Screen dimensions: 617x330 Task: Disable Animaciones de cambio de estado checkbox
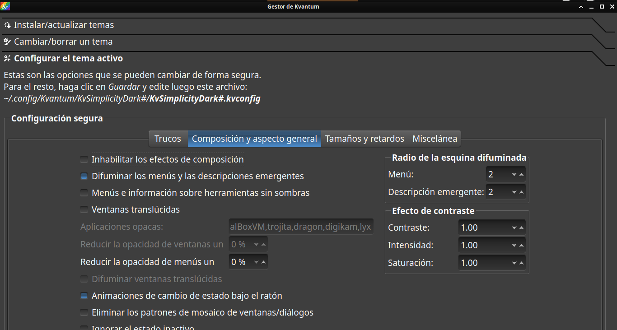[84, 296]
